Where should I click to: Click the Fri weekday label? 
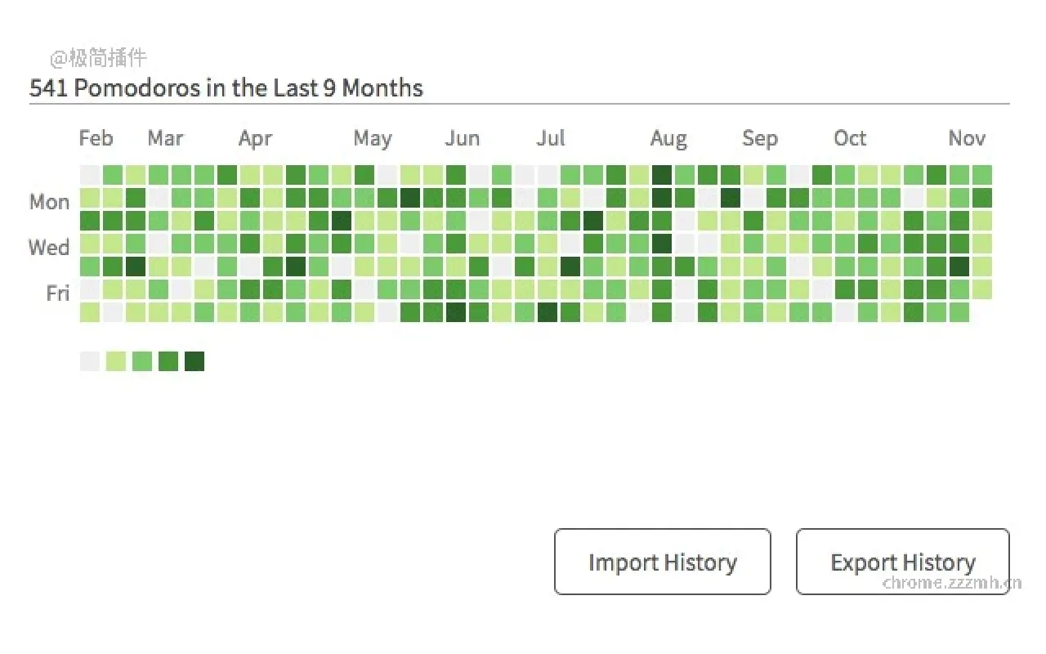tap(57, 293)
